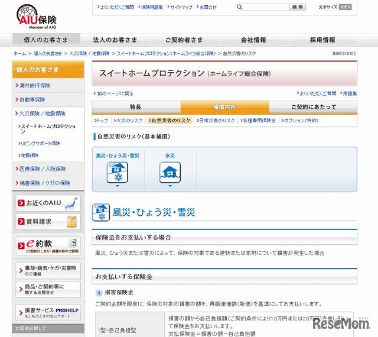Click the Japan map icon
Image resolution: width=378 pixels, height=337 pixels.
coord(71,203)
